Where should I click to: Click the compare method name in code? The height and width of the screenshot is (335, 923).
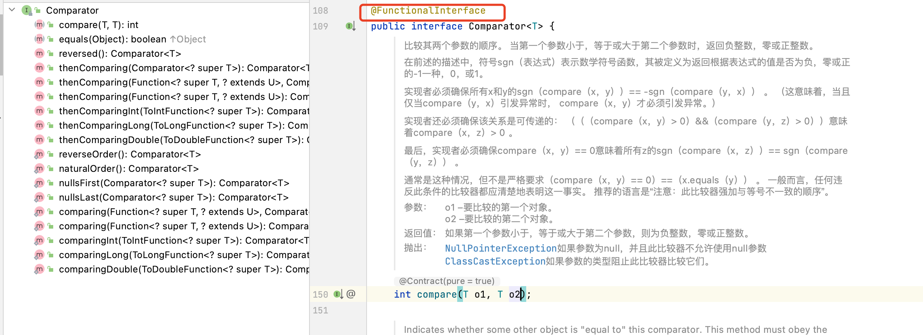[436, 294]
